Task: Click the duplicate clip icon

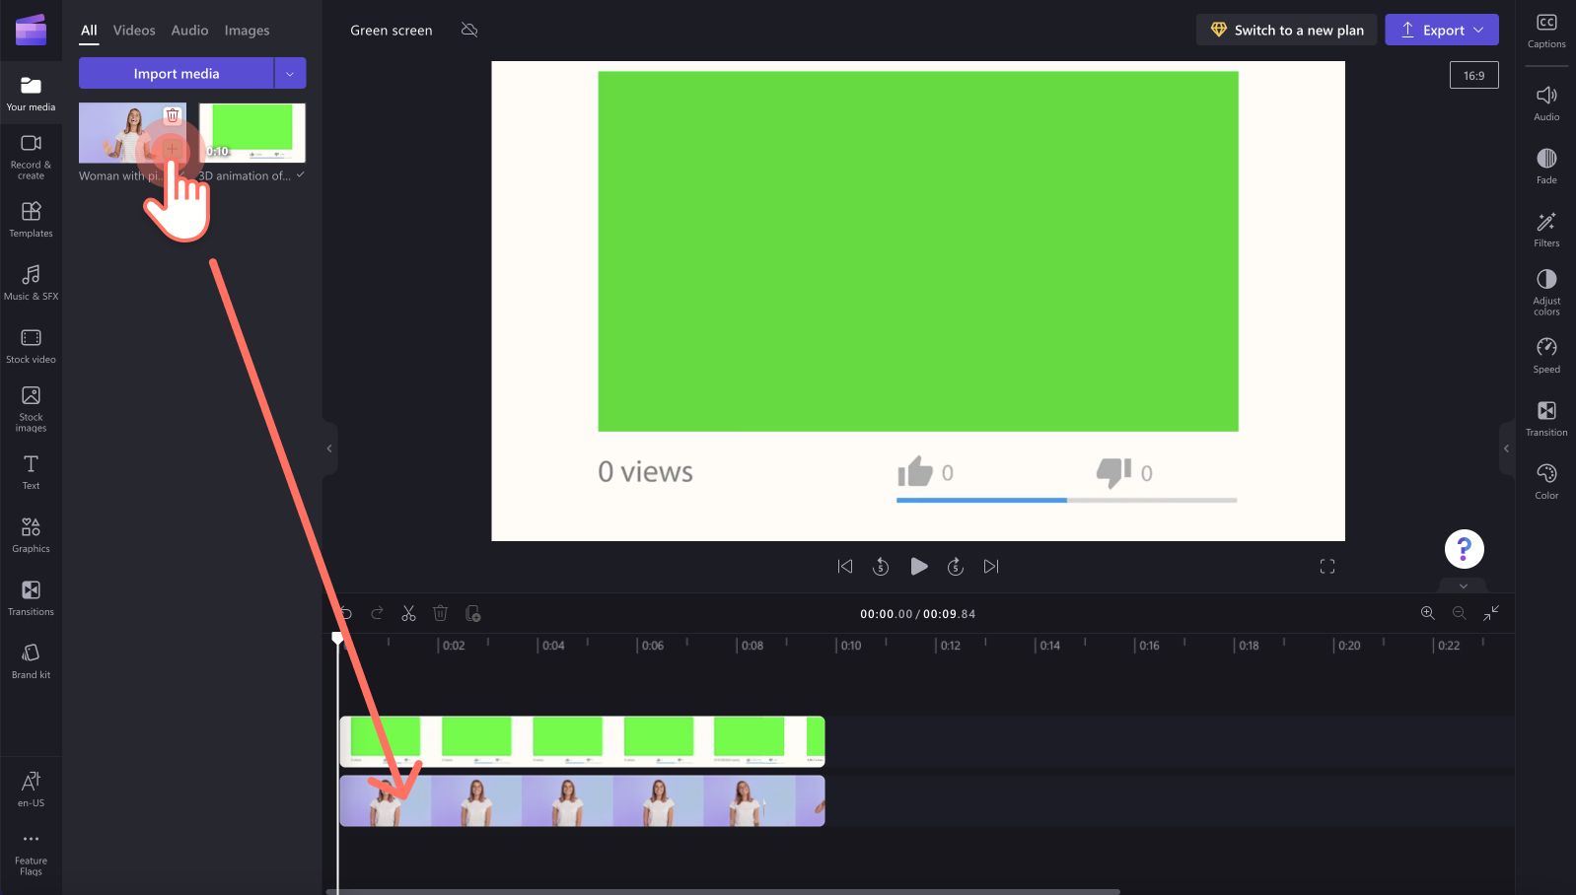Action: (x=472, y=613)
